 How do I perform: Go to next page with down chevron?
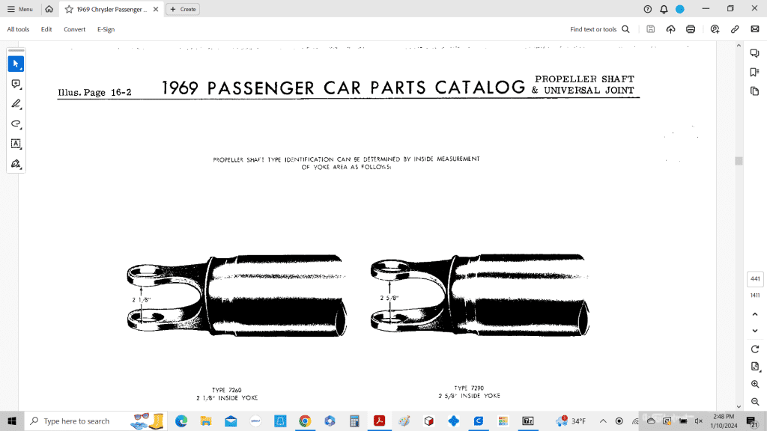pyautogui.click(x=755, y=331)
